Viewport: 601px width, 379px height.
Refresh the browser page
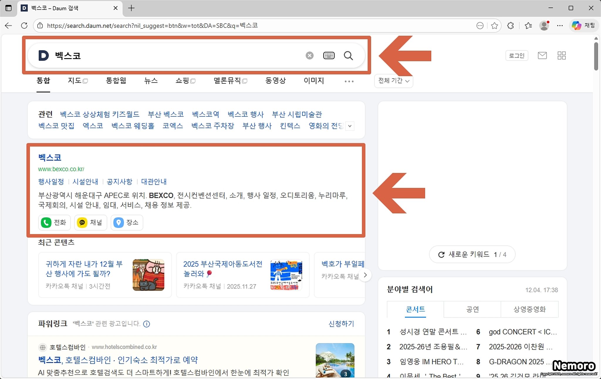click(x=24, y=26)
